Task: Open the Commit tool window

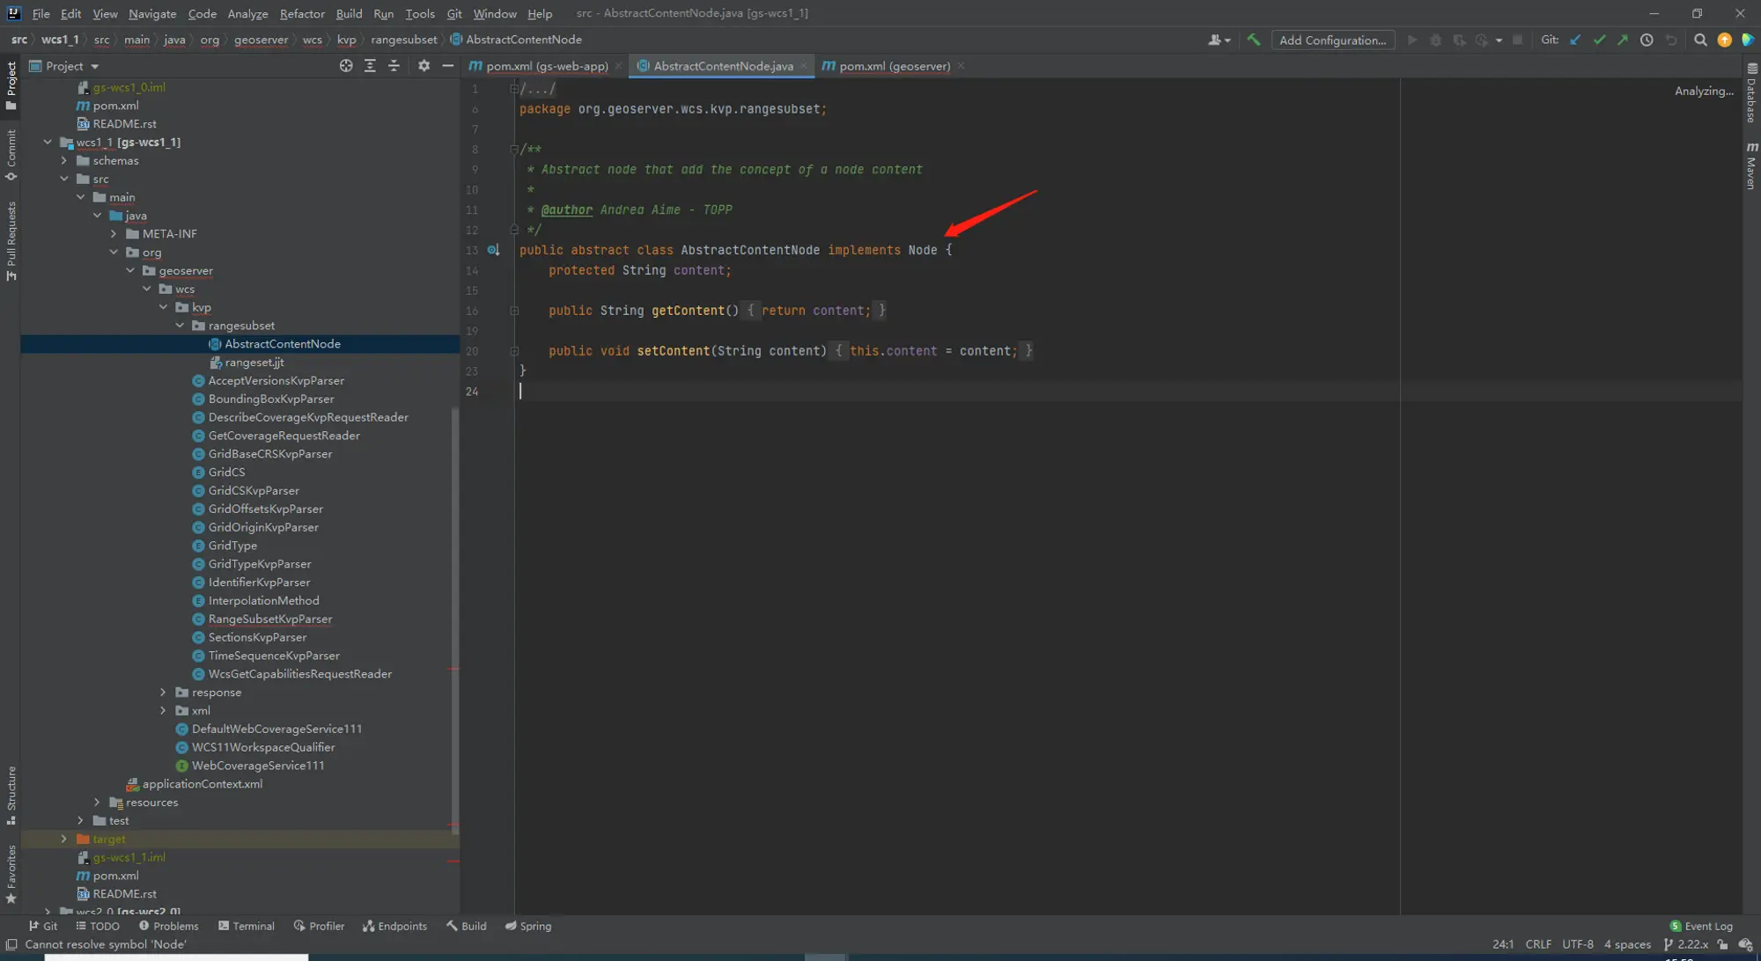Action: pyautogui.click(x=11, y=155)
